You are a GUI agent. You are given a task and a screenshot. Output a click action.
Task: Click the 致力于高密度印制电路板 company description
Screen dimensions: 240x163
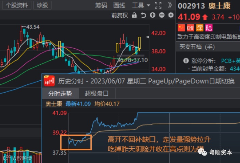click(x=209, y=37)
